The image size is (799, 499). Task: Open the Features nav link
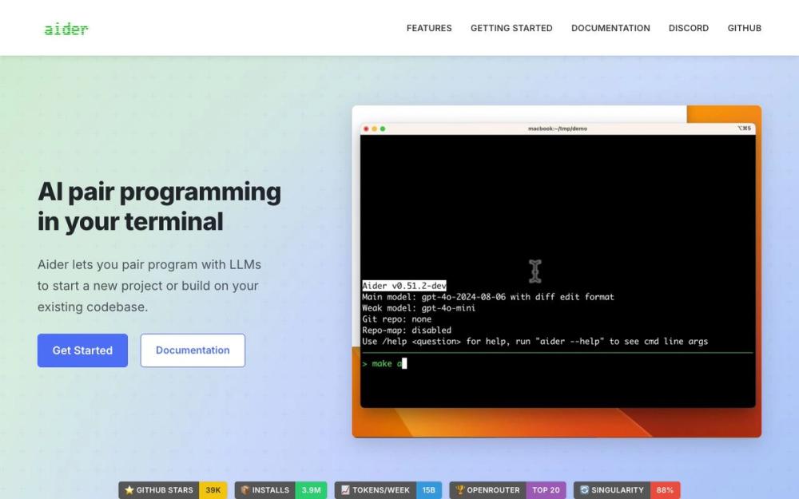coord(429,28)
